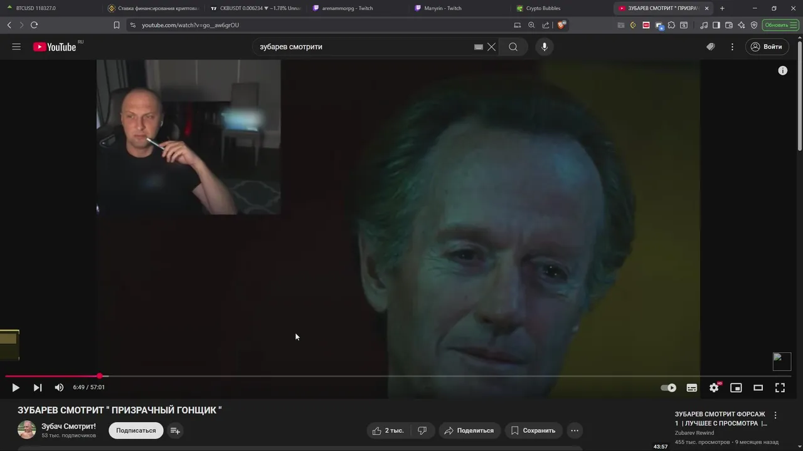Open site settings icon in the address bar
Viewport: 803px width, 451px height.
[x=132, y=25]
